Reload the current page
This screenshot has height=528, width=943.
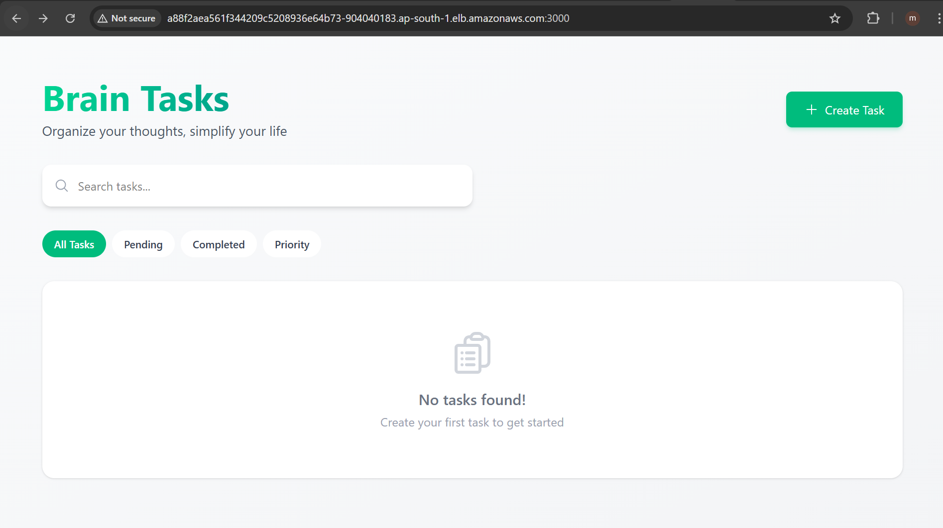(70, 18)
